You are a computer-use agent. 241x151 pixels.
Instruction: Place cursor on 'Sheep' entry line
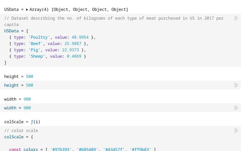[x=47, y=56]
